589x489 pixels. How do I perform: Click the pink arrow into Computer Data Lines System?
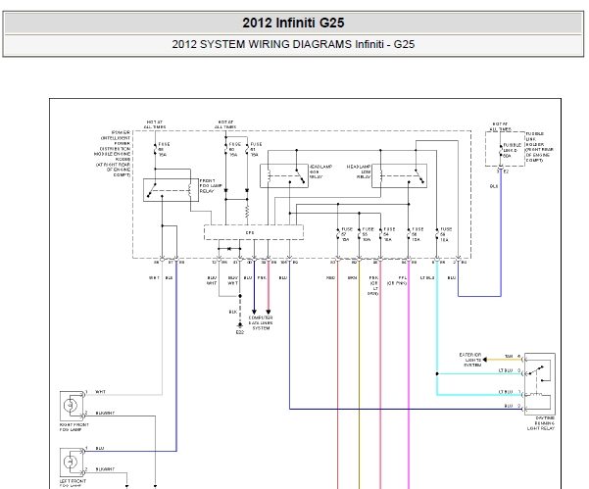pyautogui.click(x=269, y=312)
